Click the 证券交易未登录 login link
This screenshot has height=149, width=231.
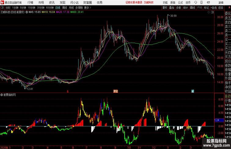pos(134,2)
